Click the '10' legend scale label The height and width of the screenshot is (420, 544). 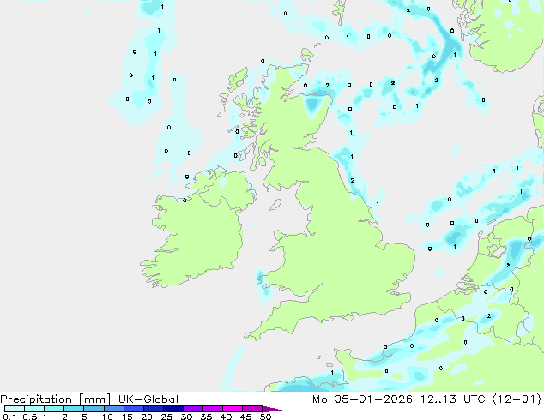click(x=107, y=417)
